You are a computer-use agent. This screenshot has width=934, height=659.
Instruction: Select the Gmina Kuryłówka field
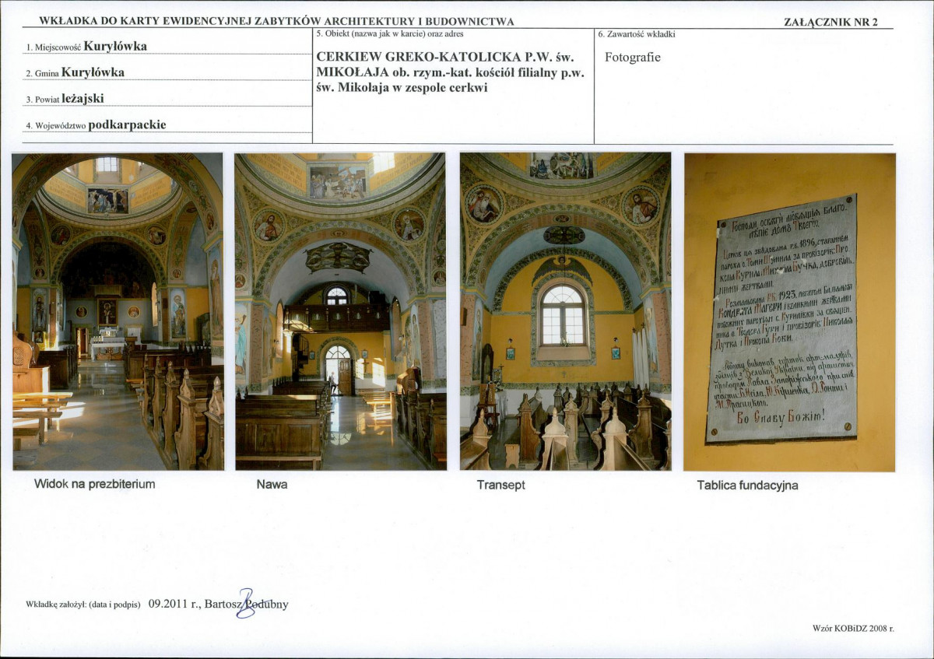[x=167, y=72]
